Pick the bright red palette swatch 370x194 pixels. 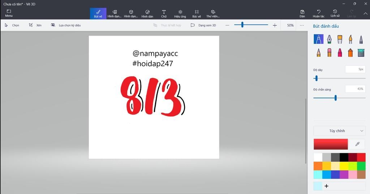pyautogui.click(x=361, y=157)
